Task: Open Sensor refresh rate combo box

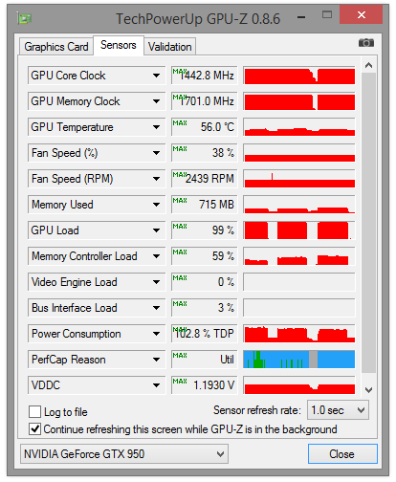Action: [x=338, y=410]
